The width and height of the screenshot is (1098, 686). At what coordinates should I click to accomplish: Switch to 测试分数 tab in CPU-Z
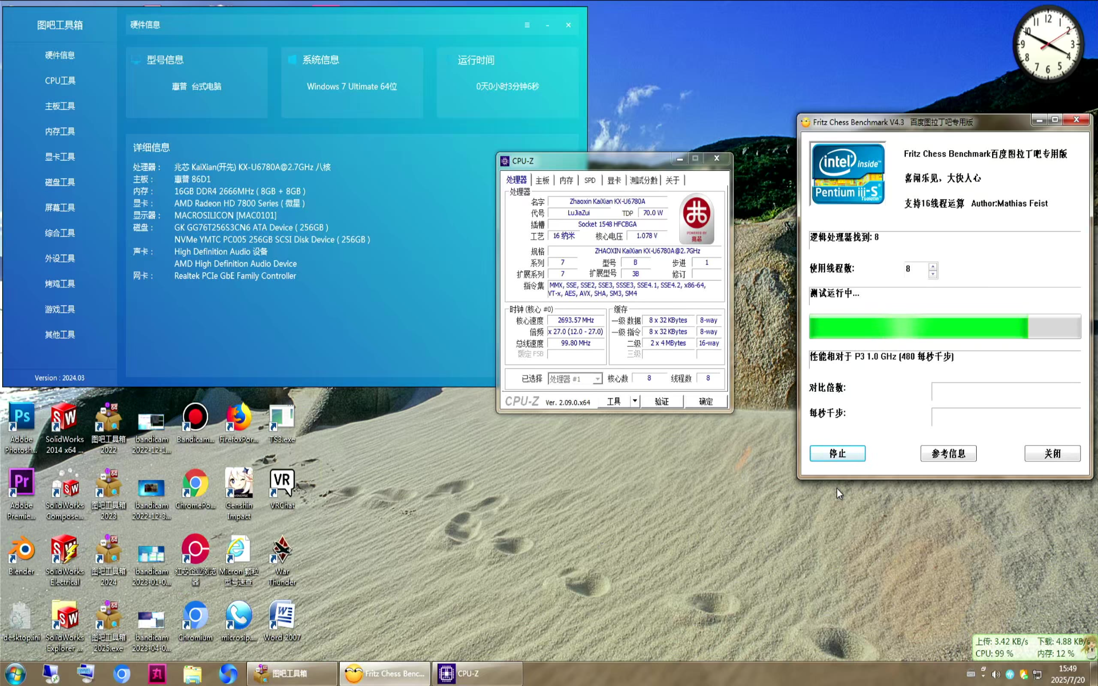pyautogui.click(x=643, y=180)
